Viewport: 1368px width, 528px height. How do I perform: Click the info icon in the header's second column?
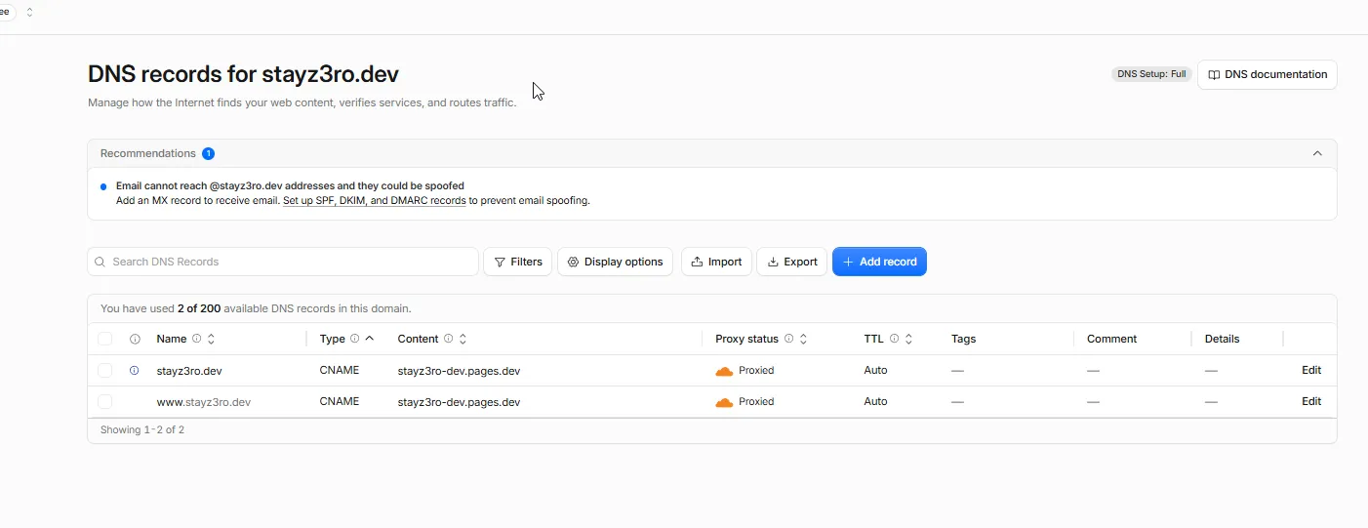tap(135, 339)
